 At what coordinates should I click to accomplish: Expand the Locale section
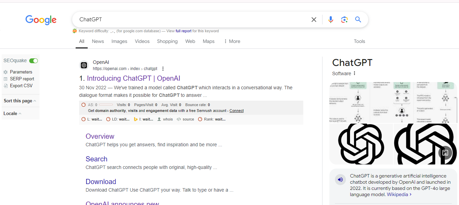click(x=12, y=114)
